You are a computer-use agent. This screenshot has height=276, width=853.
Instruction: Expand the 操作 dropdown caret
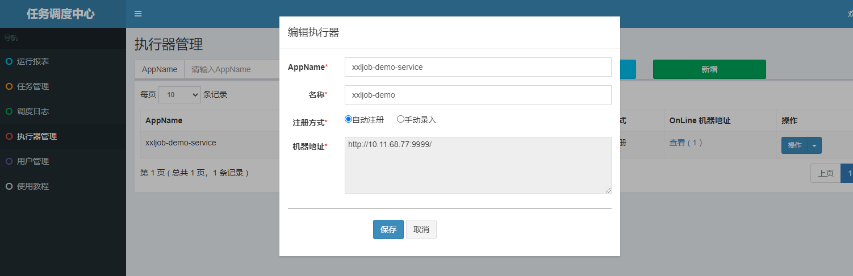[814, 145]
